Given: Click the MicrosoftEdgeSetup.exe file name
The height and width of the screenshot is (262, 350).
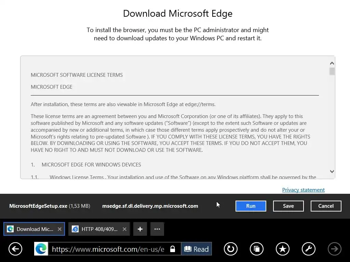Looking at the screenshot, I should (x=38, y=206).
